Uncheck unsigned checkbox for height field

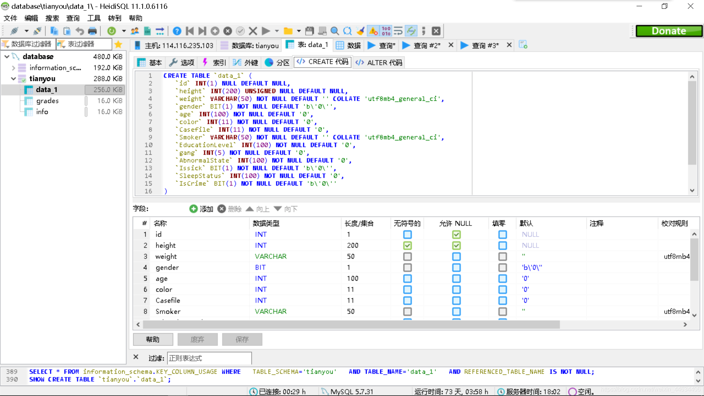407,245
